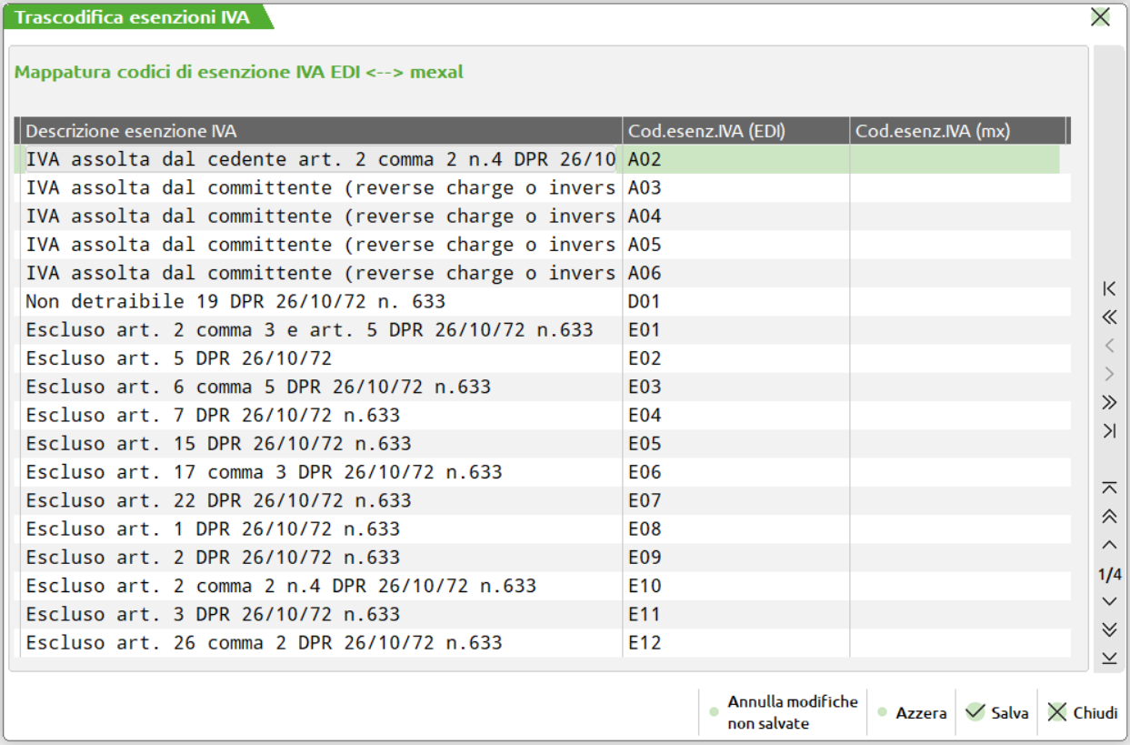Viewport: 1130px width, 745px height.
Task: Click the double right chevron icon
Action: tap(1108, 402)
